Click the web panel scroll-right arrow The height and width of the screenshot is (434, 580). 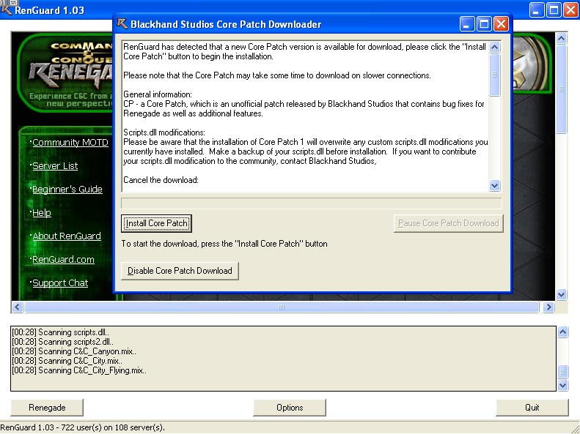coord(548,307)
